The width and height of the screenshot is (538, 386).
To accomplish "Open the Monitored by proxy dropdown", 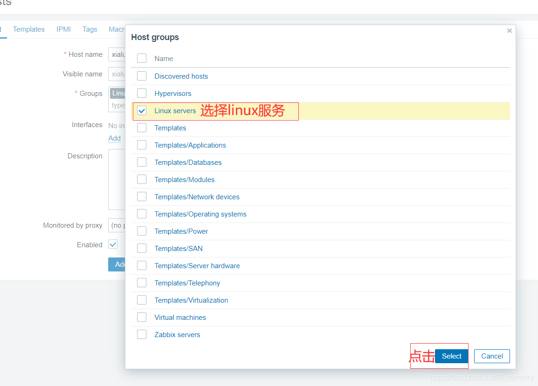I will pyautogui.click(x=117, y=225).
